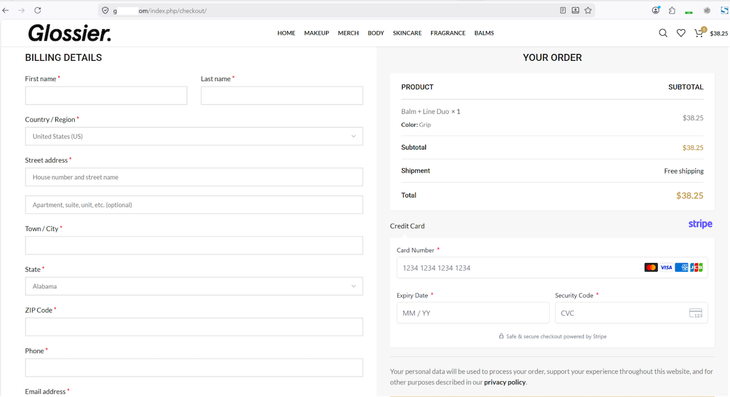Click the Security Code CVC field
Image resolution: width=730 pixels, height=397 pixels.
click(x=631, y=312)
